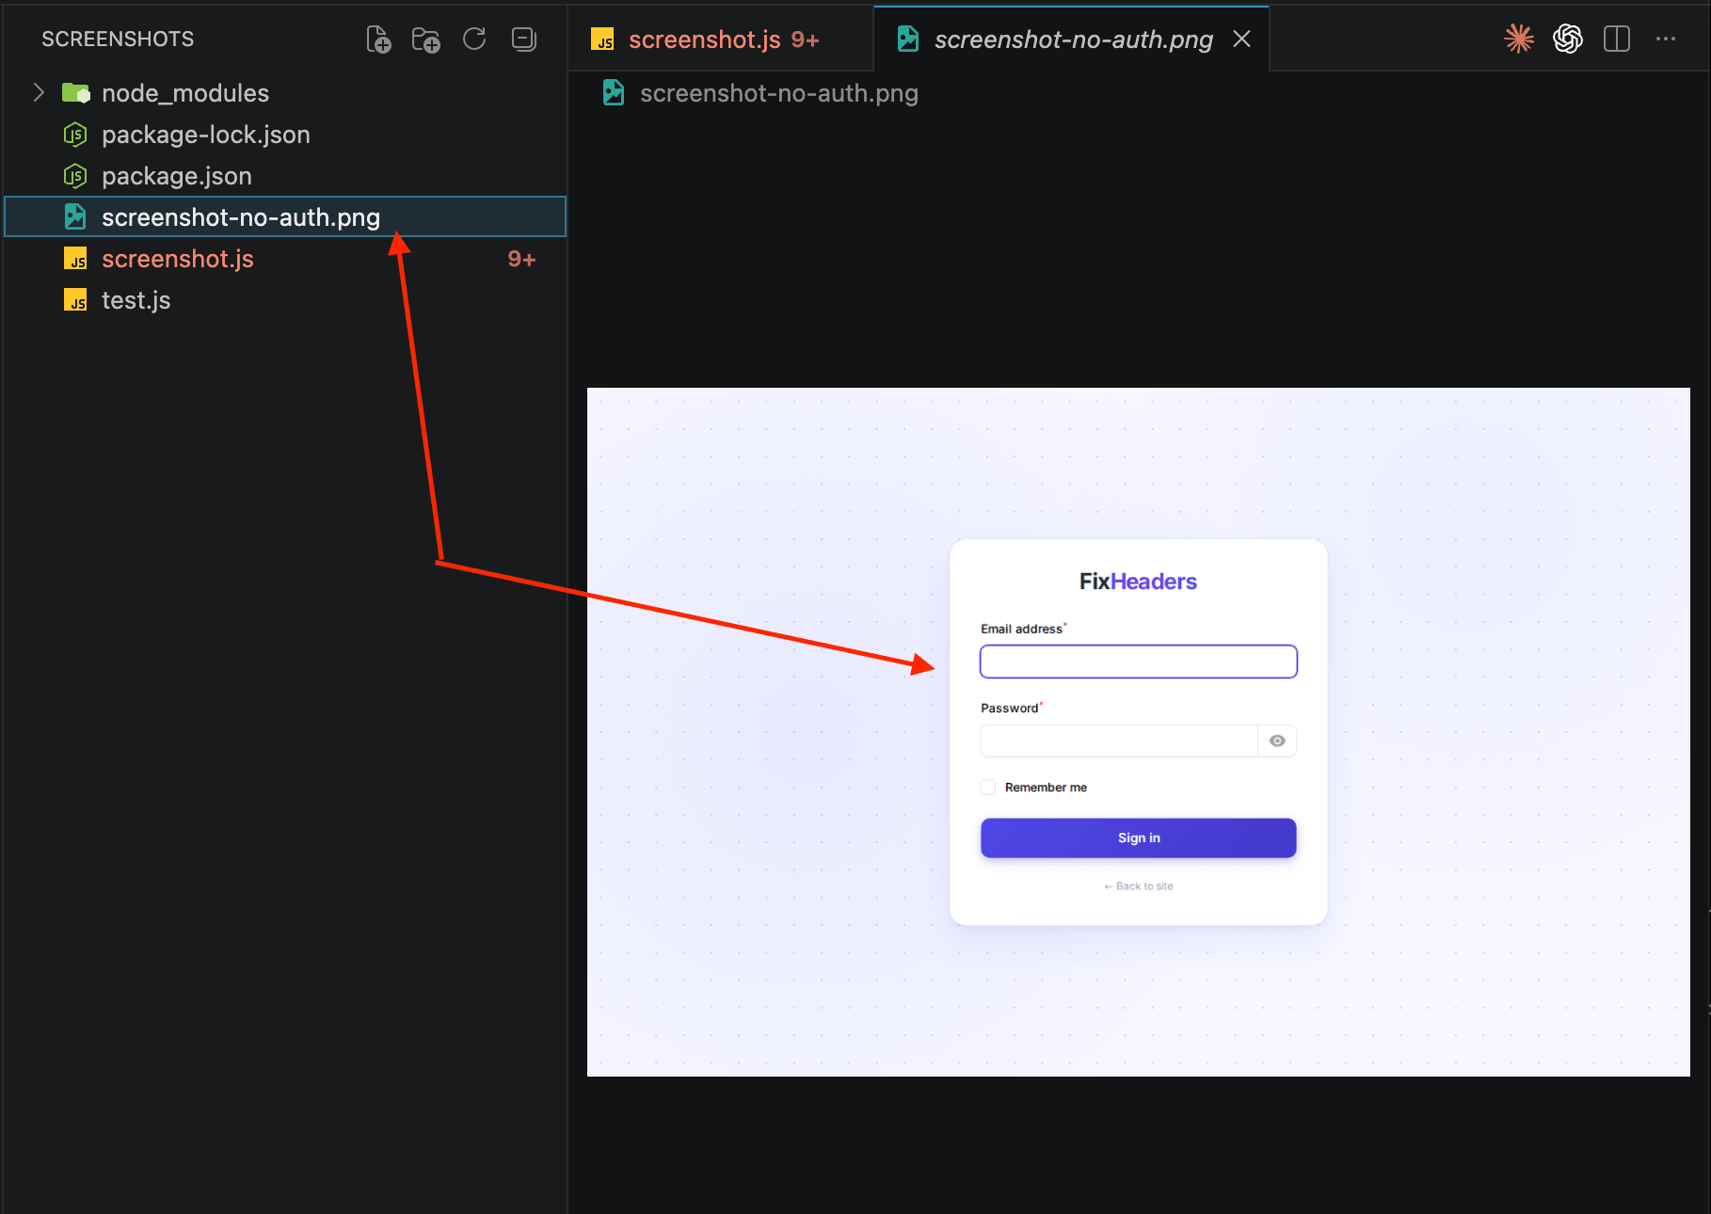This screenshot has height=1214, width=1711.
Task: Collapse all folders in the Explorer
Action: 523,39
